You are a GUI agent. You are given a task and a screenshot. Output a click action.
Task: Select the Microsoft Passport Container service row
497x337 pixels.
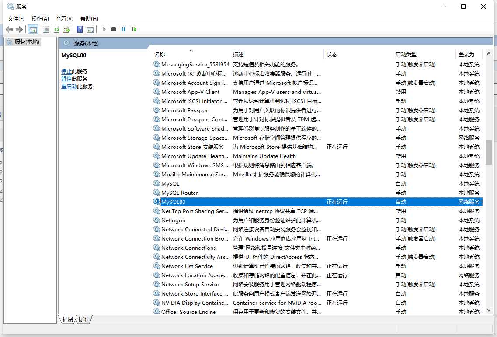[318, 119]
